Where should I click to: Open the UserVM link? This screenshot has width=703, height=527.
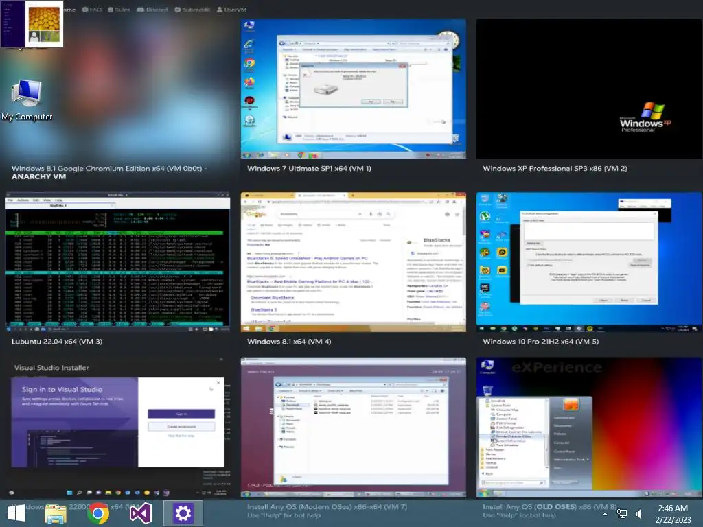click(x=231, y=10)
